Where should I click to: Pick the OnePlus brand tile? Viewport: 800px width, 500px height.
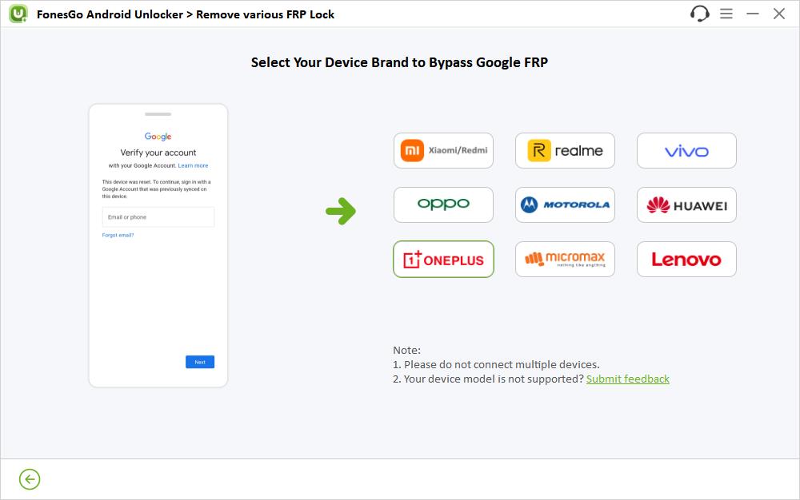(x=443, y=259)
